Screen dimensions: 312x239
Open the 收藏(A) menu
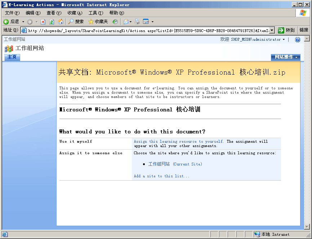click(x=75, y=13)
